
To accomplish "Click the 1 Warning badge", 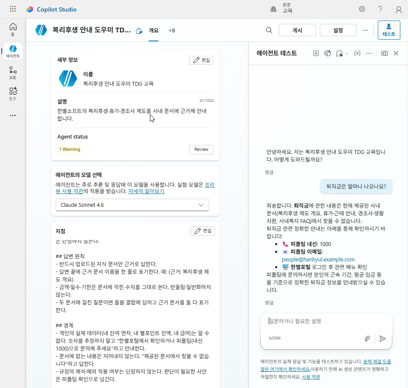I will pyautogui.click(x=70, y=149).
